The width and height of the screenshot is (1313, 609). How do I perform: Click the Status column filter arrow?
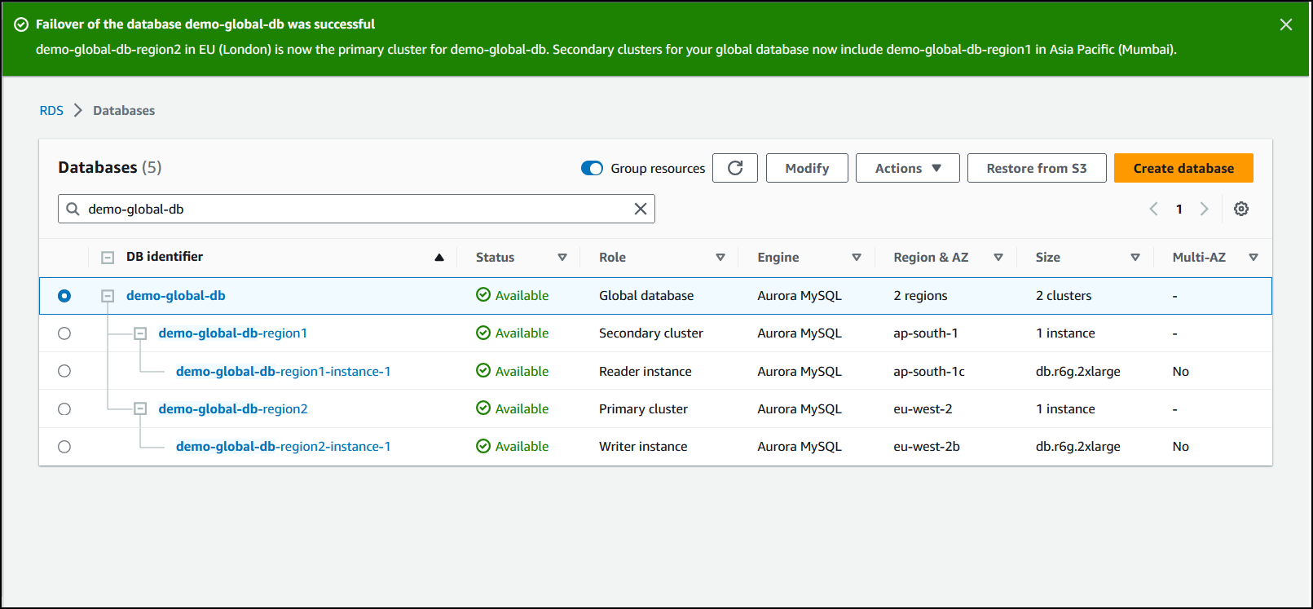(562, 258)
